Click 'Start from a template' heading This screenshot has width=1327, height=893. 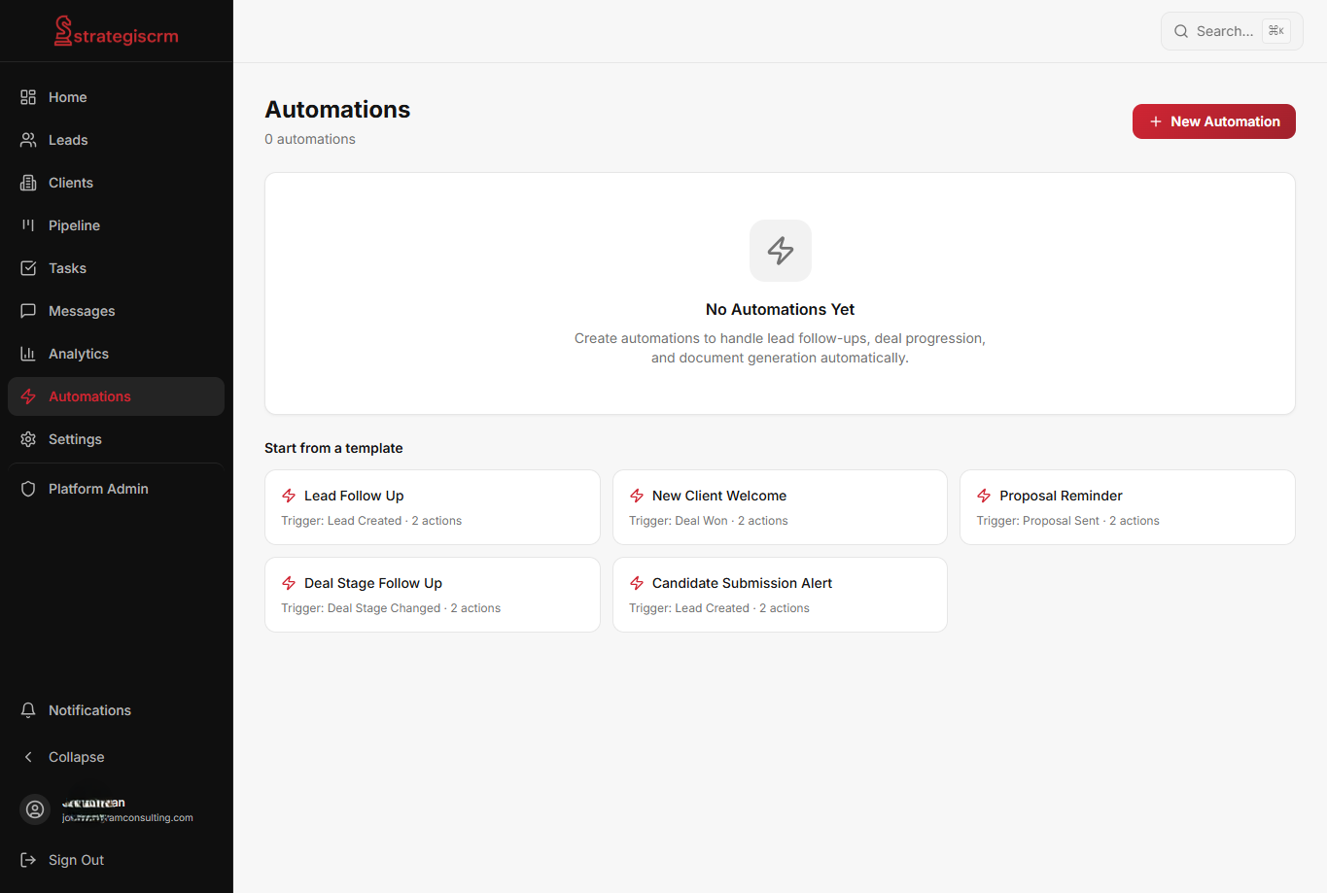click(333, 448)
